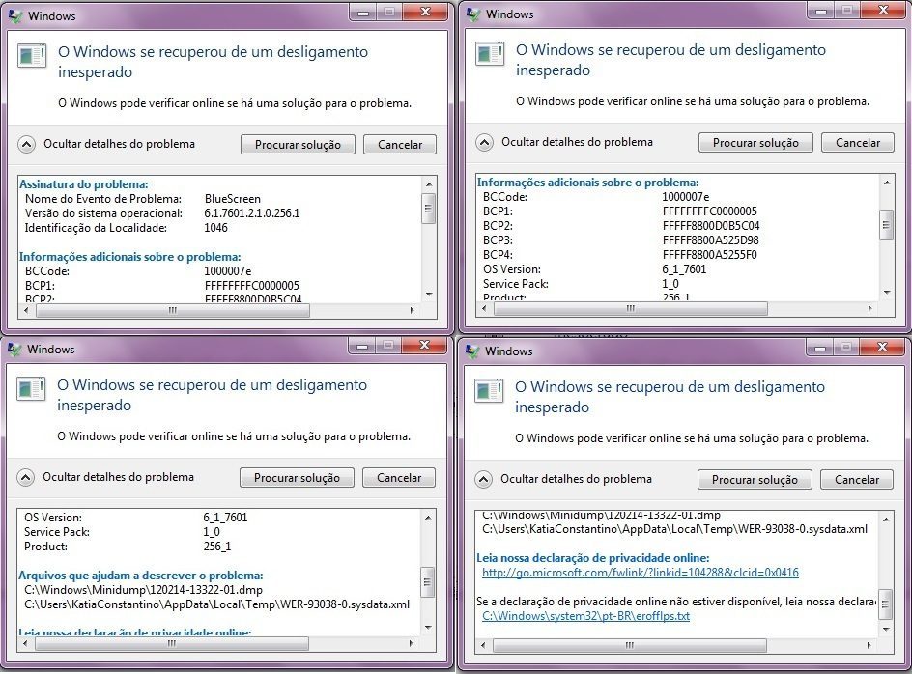
Task: Click Procurar solução in the dialog listing BCP4
Action: coord(755,143)
